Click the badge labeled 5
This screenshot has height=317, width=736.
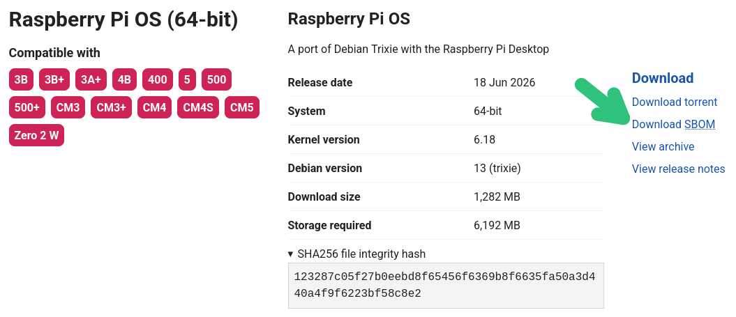(187, 79)
